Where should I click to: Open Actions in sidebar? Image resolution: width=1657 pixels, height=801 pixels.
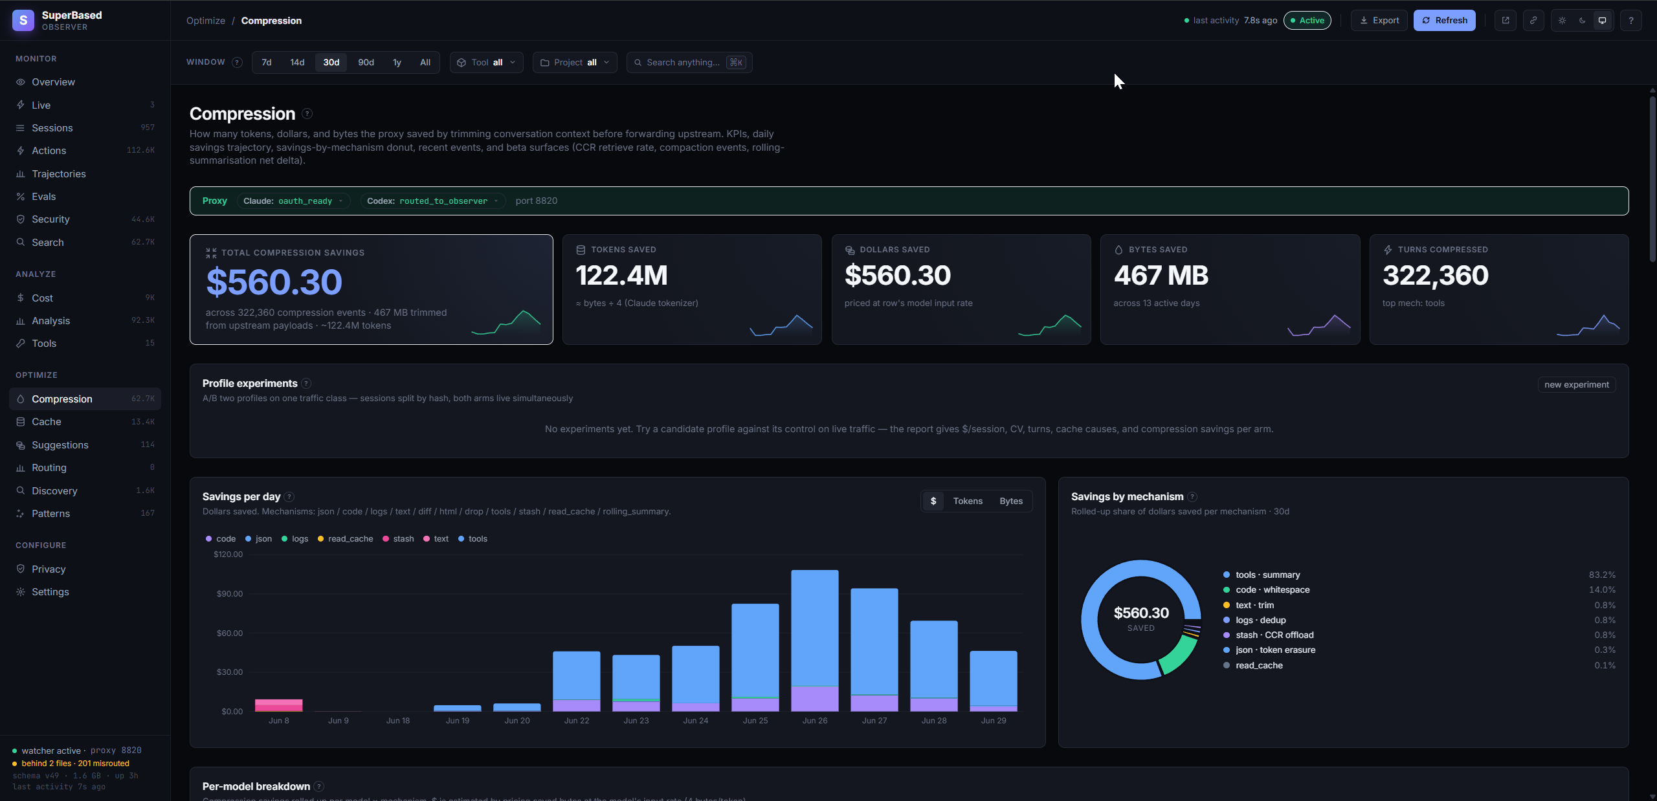(x=85, y=151)
